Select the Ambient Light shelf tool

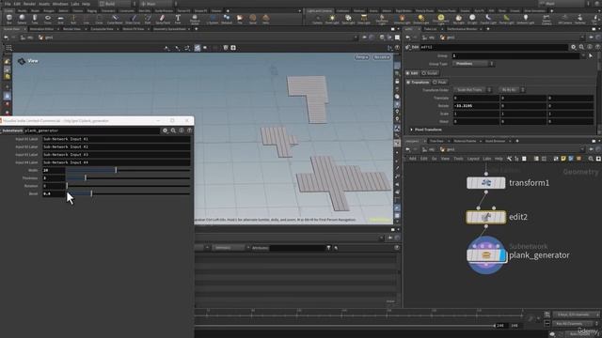[x=526, y=19]
